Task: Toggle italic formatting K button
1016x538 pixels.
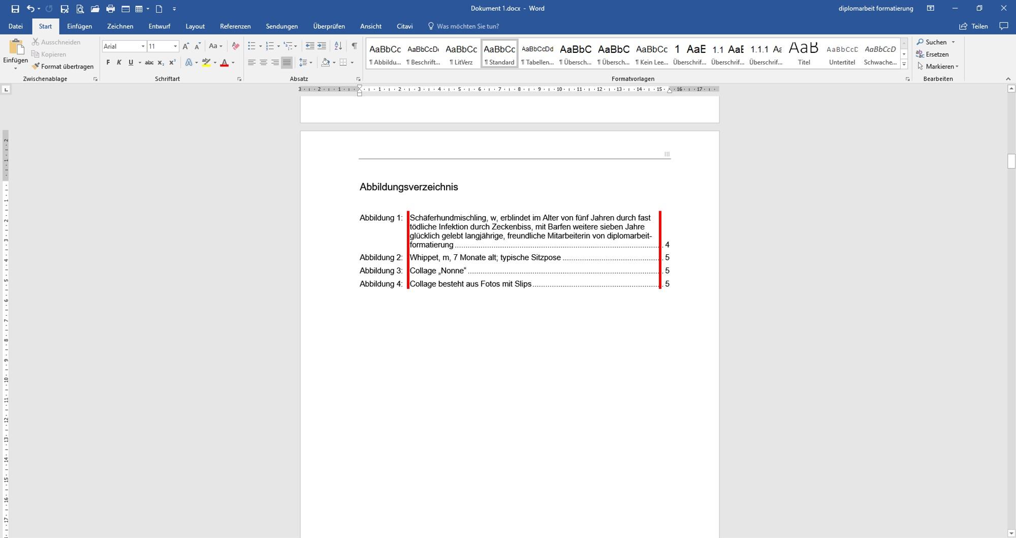Action: pyautogui.click(x=119, y=62)
